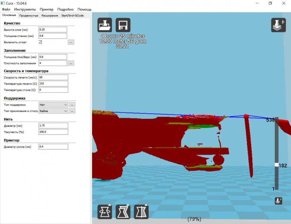Image resolution: width=291 pixels, height=224 pixels.
Task: Open the Файл menu
Action: [x=6, y=9]
